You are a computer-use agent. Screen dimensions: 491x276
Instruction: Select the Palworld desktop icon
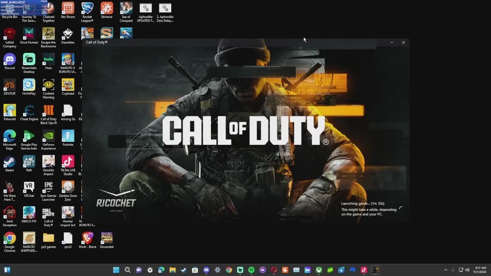pos(10,113)
